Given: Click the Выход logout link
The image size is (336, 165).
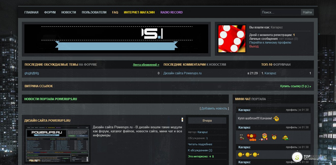Looking at the screenshot, I should click(x=254, y=46).
